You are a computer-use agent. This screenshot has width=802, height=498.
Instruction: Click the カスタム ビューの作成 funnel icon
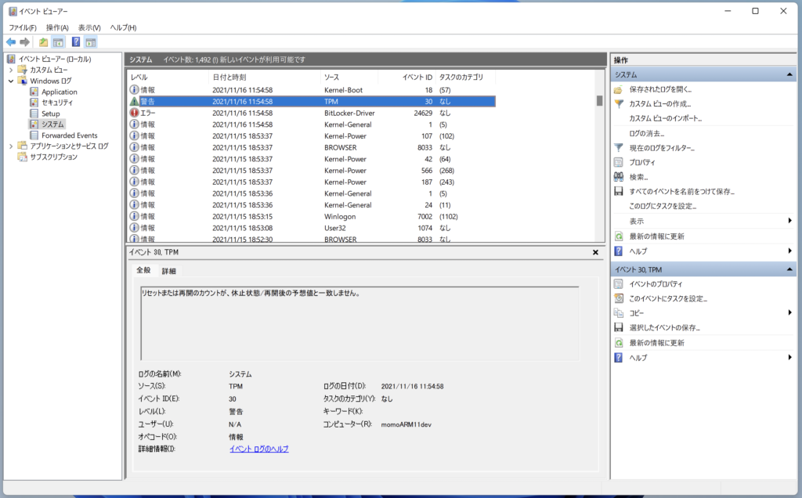pos(619,104)
